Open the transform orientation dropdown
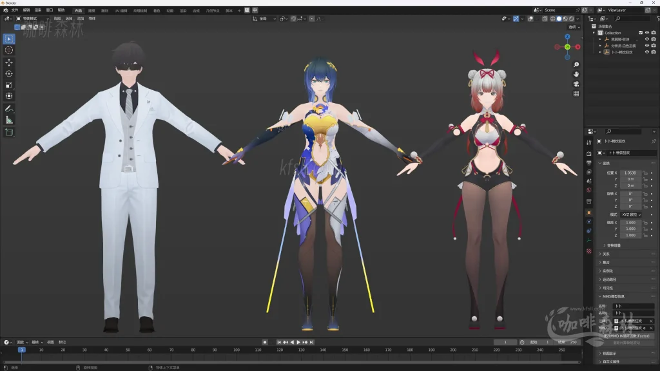The height and width of the screenshot is (371, 660). click(264, 19)
